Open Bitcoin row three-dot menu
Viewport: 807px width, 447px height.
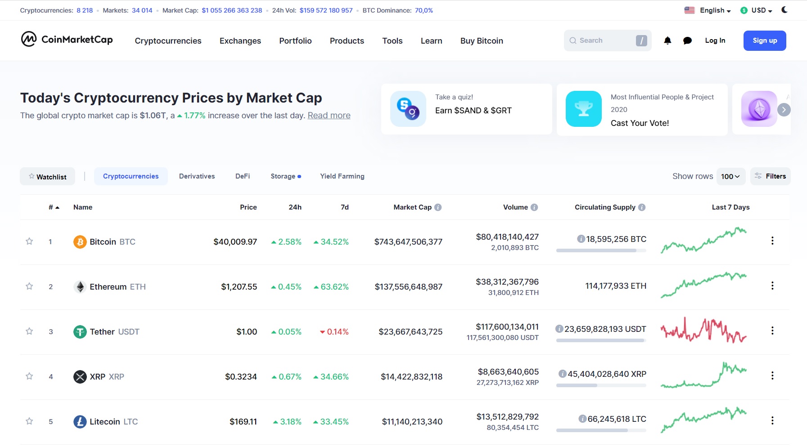point(772,241)
